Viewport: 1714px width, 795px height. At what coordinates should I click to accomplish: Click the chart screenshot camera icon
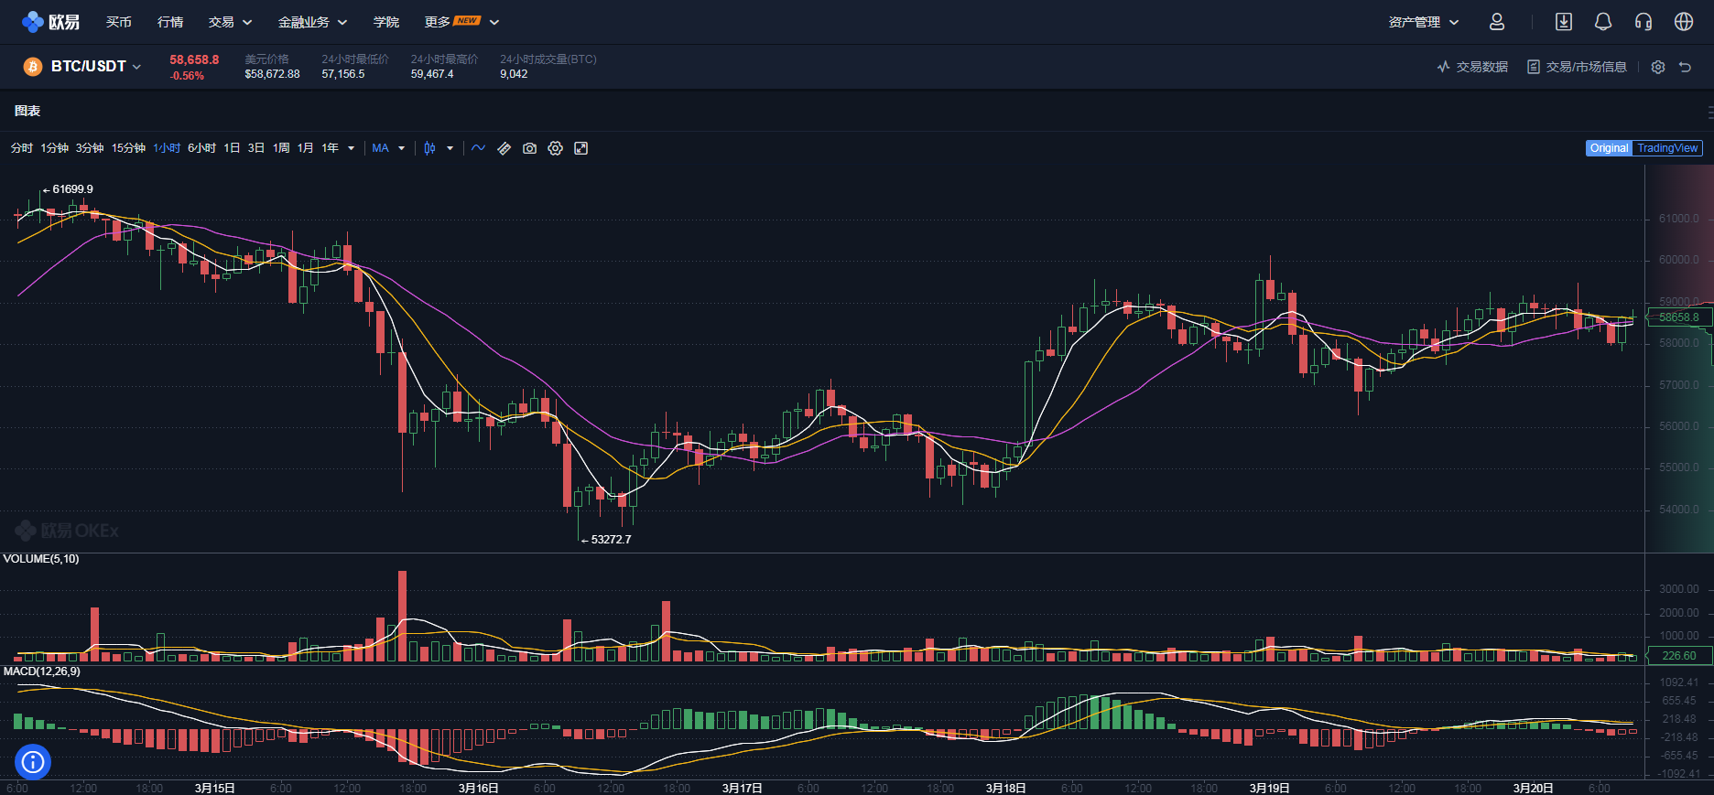529,148
